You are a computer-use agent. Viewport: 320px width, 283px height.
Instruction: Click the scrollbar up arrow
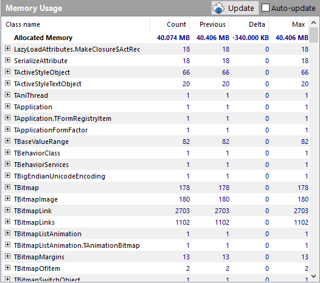(x=313, y=22)
